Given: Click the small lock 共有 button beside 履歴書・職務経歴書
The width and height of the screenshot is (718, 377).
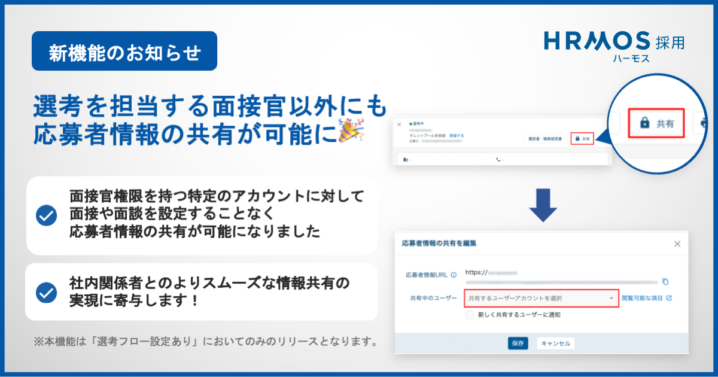Looking at the screenshot, I should click(x=582, y=138).
